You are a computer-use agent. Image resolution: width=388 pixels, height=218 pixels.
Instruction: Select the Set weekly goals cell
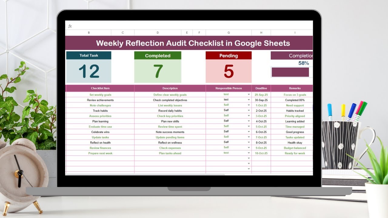100,95
